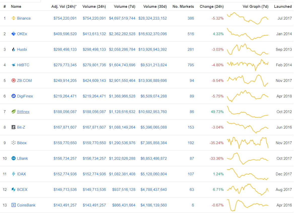Open the Bitfinex exchange link
Screen dimensions: 297x213
click(23, 112)
